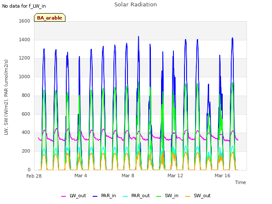Click the Mar 4 x-axis label

point(81,176)
